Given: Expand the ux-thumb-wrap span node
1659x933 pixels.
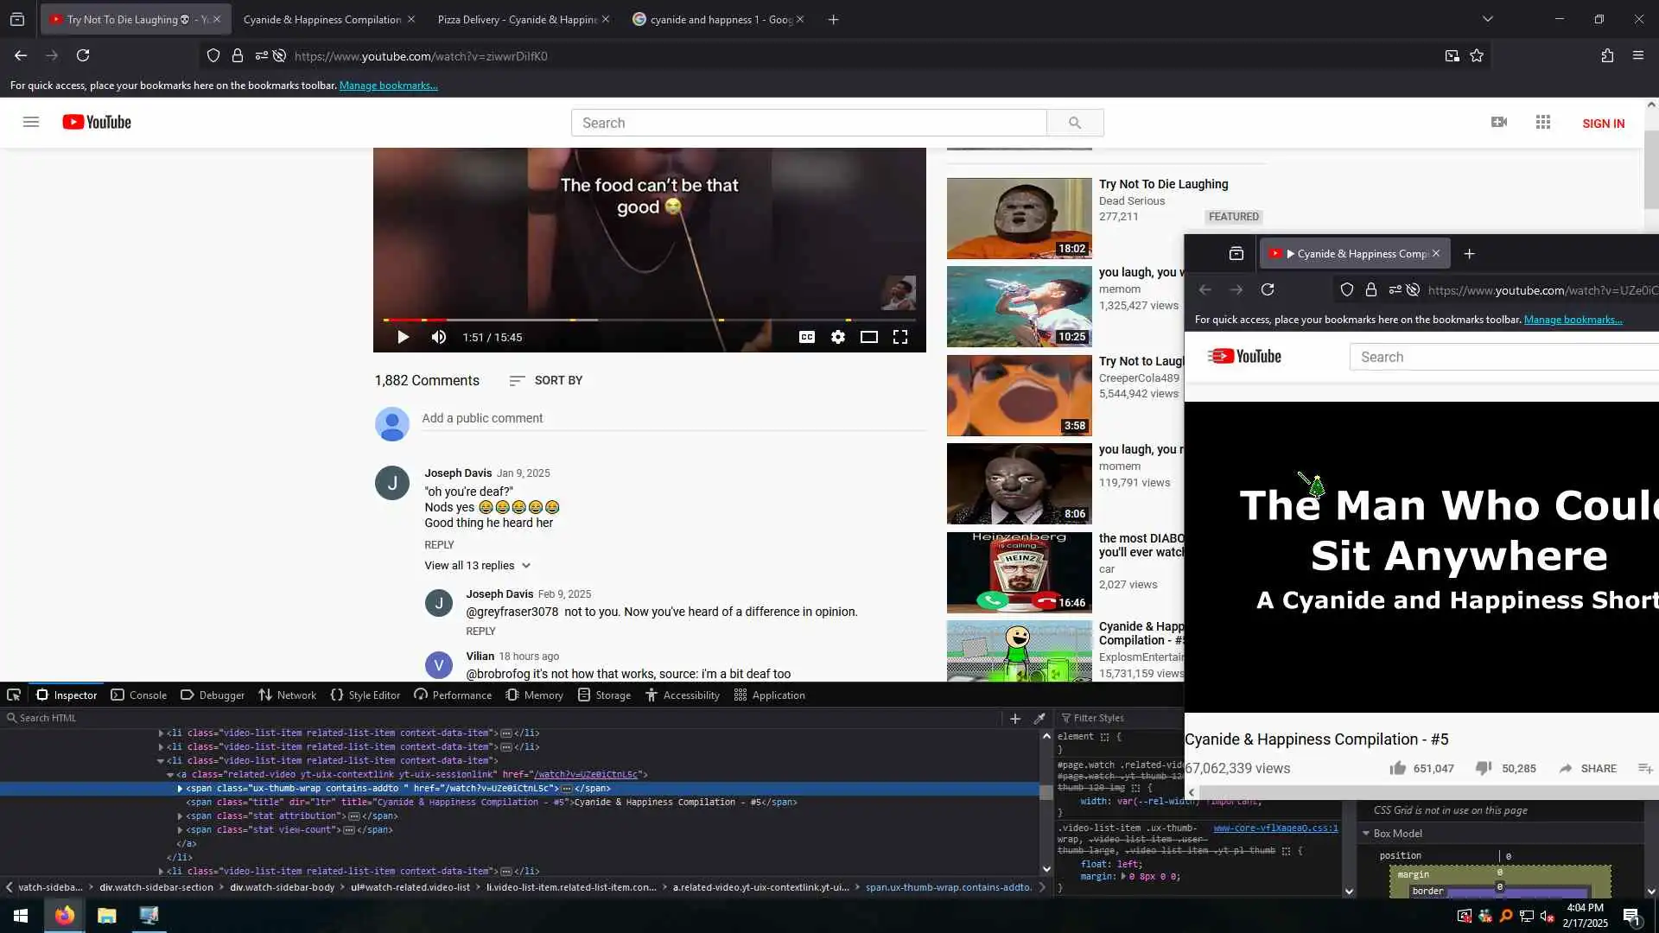Looking at the screenshot, I should pyautogui.click(x=180, y=788).
